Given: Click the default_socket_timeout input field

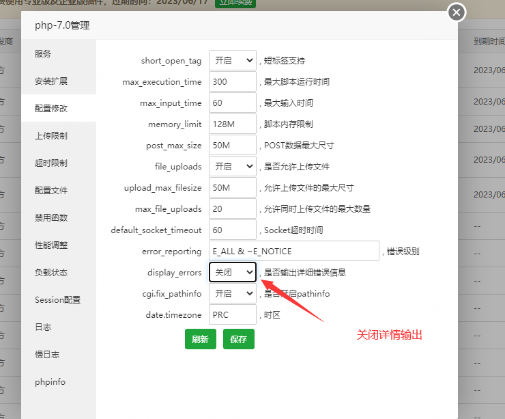Looking at the screenshot, I should point(233,230).
